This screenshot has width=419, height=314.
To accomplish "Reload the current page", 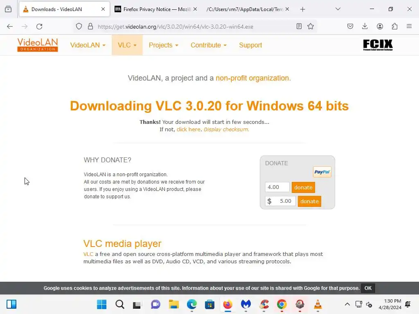I will (39, 27).
